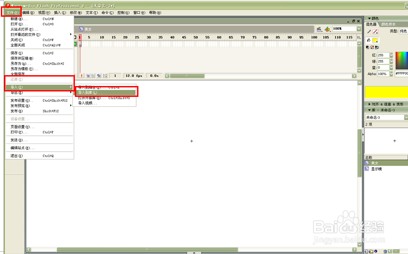Expand the 导入 (Import) submenu

pos(39,87)
